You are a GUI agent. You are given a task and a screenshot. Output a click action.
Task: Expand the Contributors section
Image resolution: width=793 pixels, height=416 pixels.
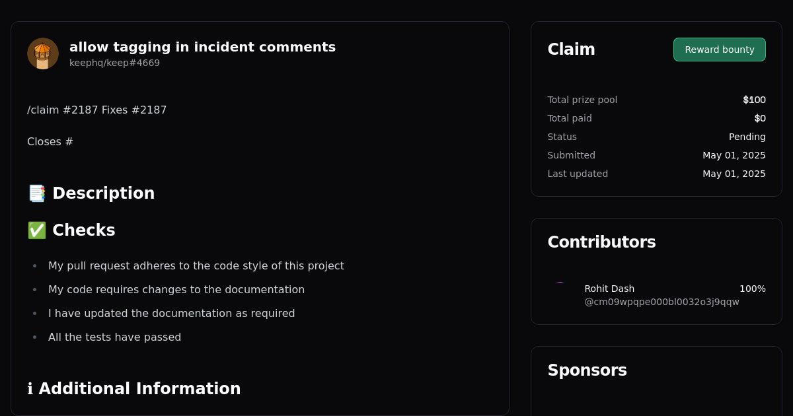tap(601, 242)
